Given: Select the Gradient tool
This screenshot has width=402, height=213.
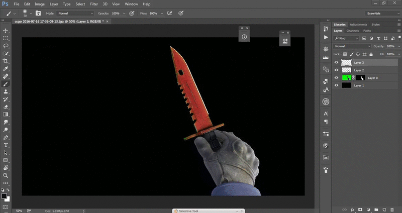Looking at the screenshot, I should [x=6, y=115].
